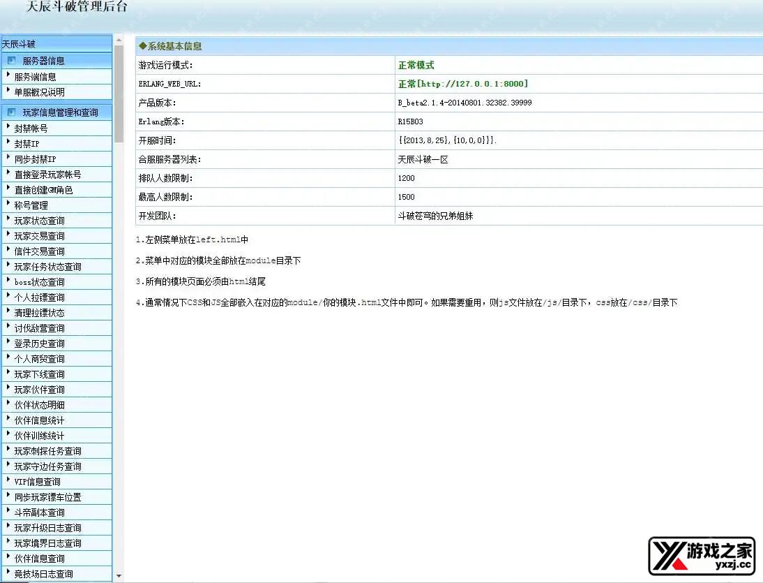Select 竞技场日志查询 in sidebar
This screenshot has height=583, width=763.
tap(43, 574)
